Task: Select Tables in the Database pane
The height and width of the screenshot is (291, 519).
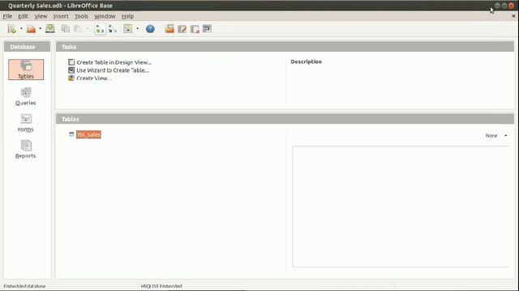Action: click(x=26, y=70)
